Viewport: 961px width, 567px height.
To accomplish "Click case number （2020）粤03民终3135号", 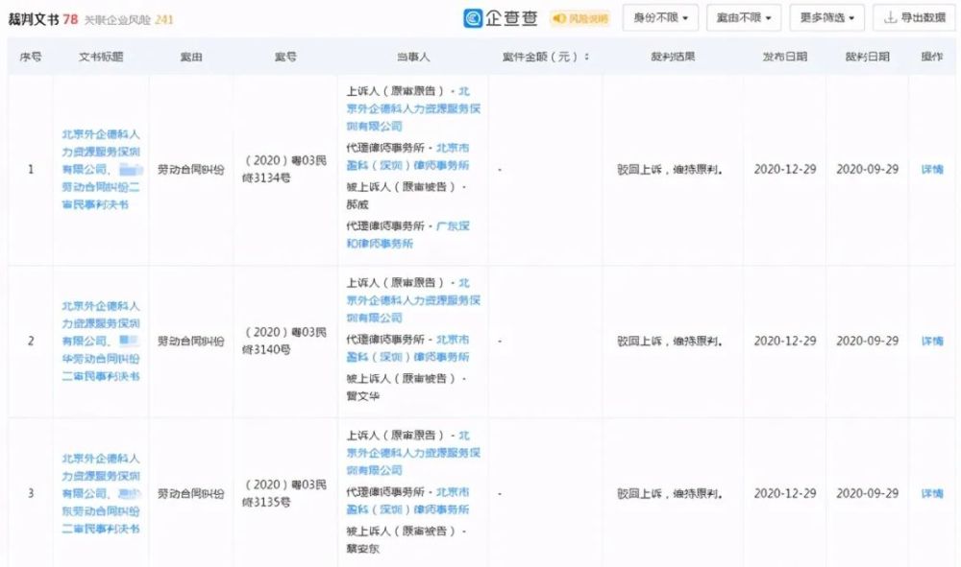I will pyautogui.click(x=284, y=493).
